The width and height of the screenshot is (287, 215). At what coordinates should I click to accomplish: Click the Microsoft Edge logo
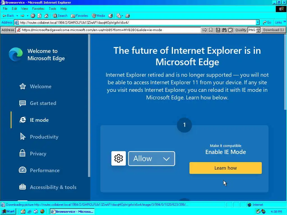(x=16, y=54)
